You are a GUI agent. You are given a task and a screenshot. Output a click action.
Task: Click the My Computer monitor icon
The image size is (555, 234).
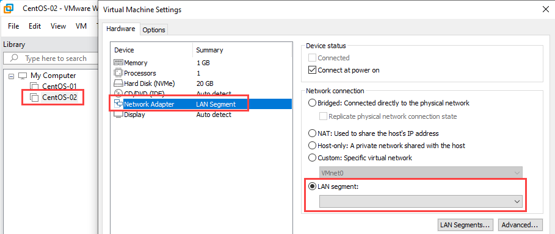coord(23,76)
